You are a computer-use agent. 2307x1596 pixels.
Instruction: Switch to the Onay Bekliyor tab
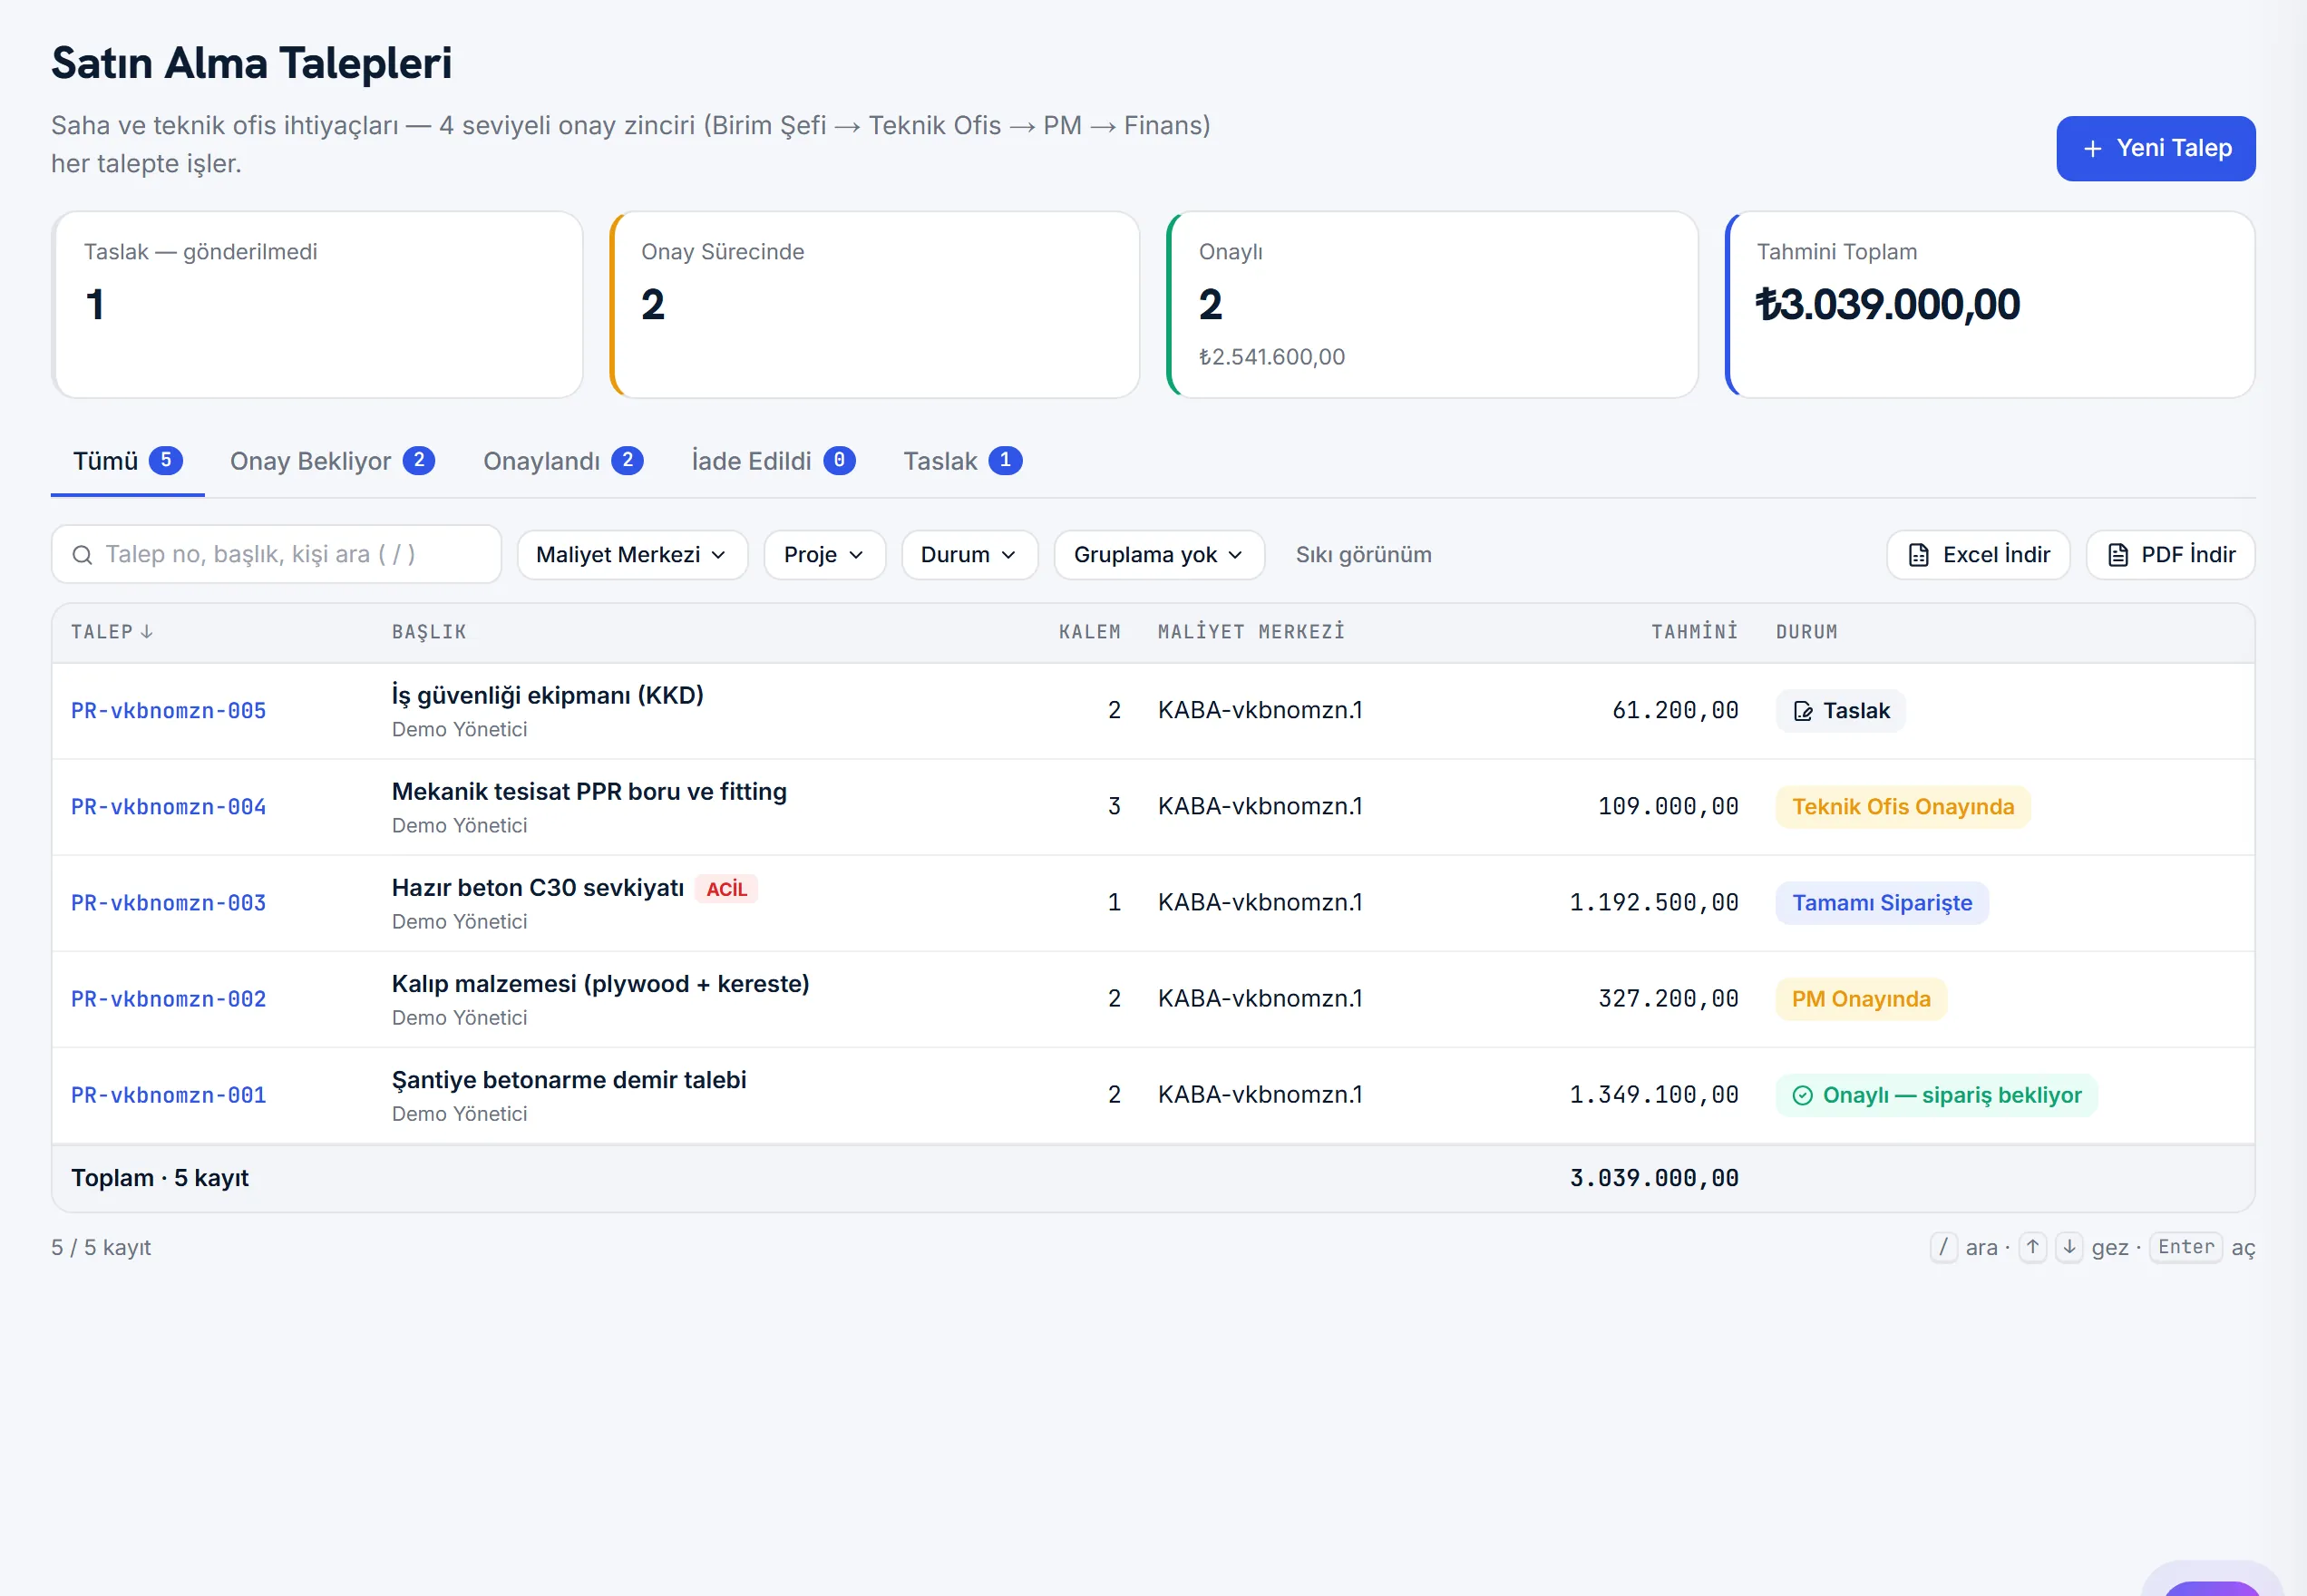[332, 461]
